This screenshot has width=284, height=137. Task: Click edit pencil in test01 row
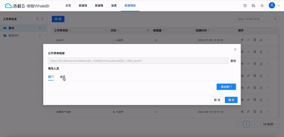pos(261,40)
